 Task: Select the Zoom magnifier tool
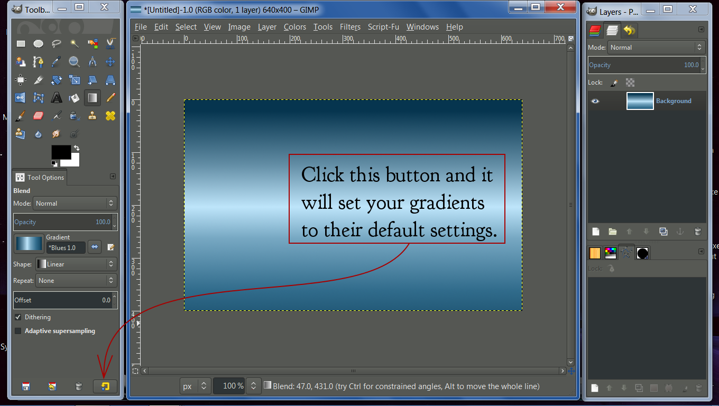(75, 62)
